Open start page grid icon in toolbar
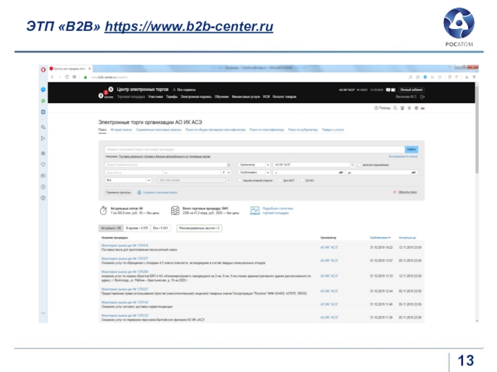 tap(74, 77)
